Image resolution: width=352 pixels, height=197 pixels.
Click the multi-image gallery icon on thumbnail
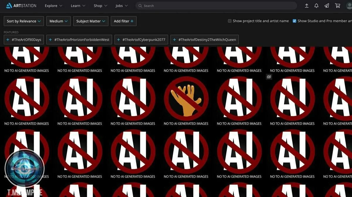pos(269,77)
